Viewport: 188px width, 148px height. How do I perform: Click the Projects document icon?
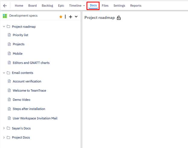[9, 44]
